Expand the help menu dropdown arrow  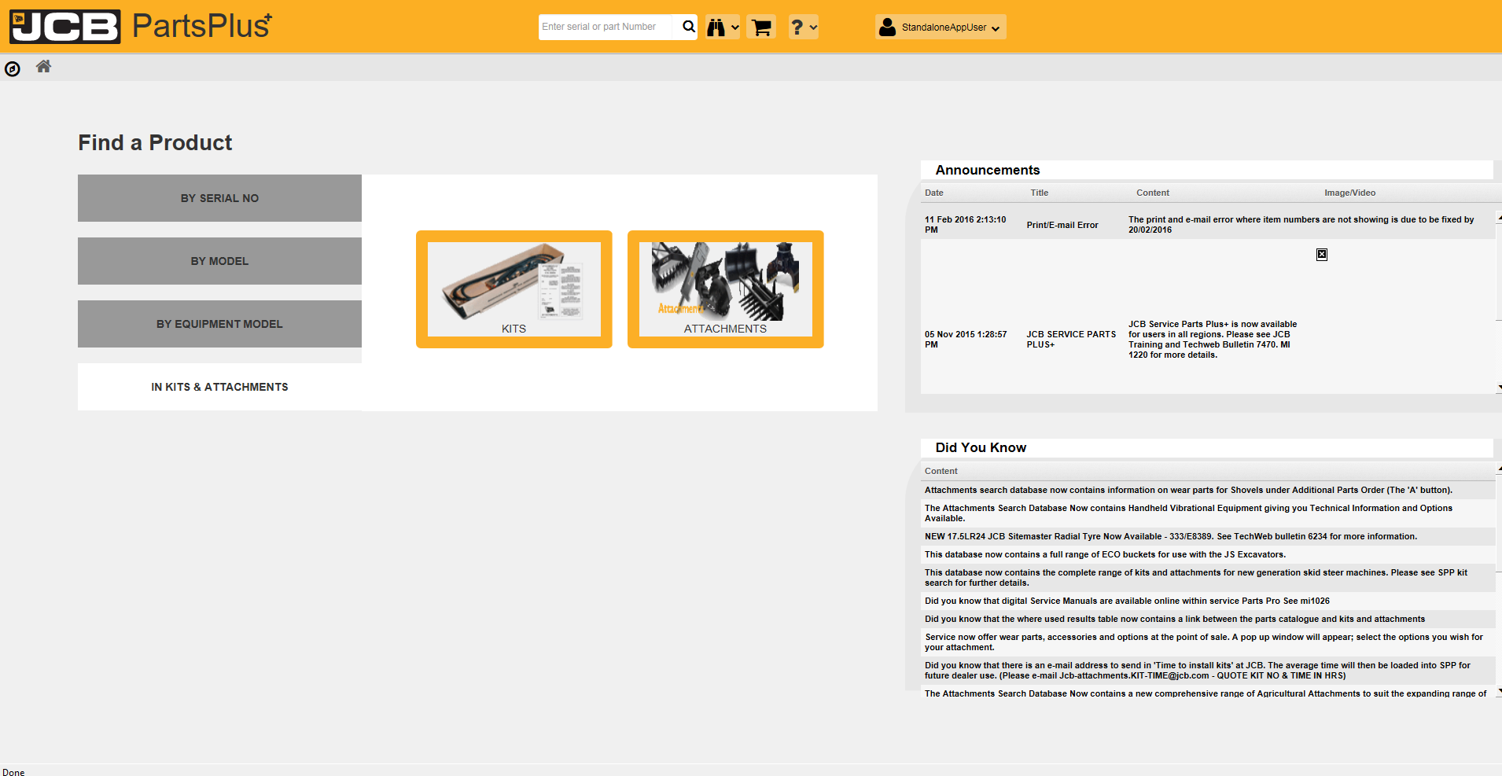click(813, 28)
